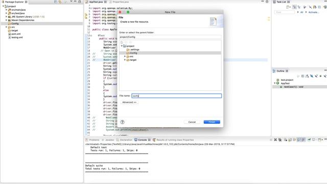
Task: Expand src/test/java in Package Explorer
Action: point(6,13)
